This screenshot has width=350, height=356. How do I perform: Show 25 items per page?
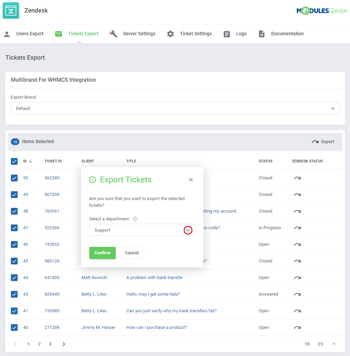(320, 344)
